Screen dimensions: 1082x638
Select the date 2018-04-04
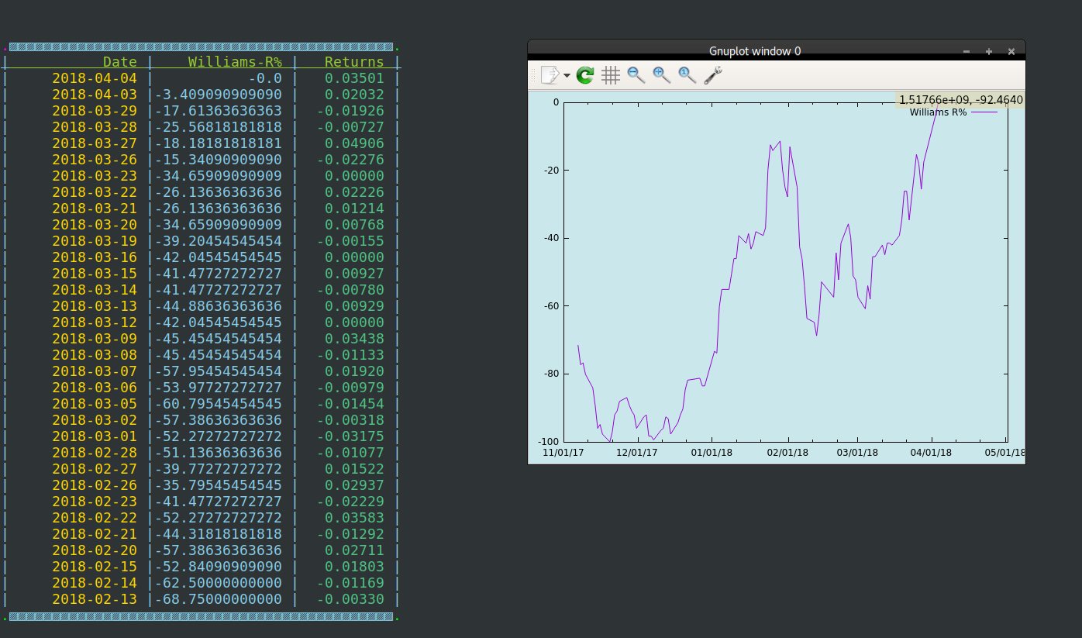95,78
